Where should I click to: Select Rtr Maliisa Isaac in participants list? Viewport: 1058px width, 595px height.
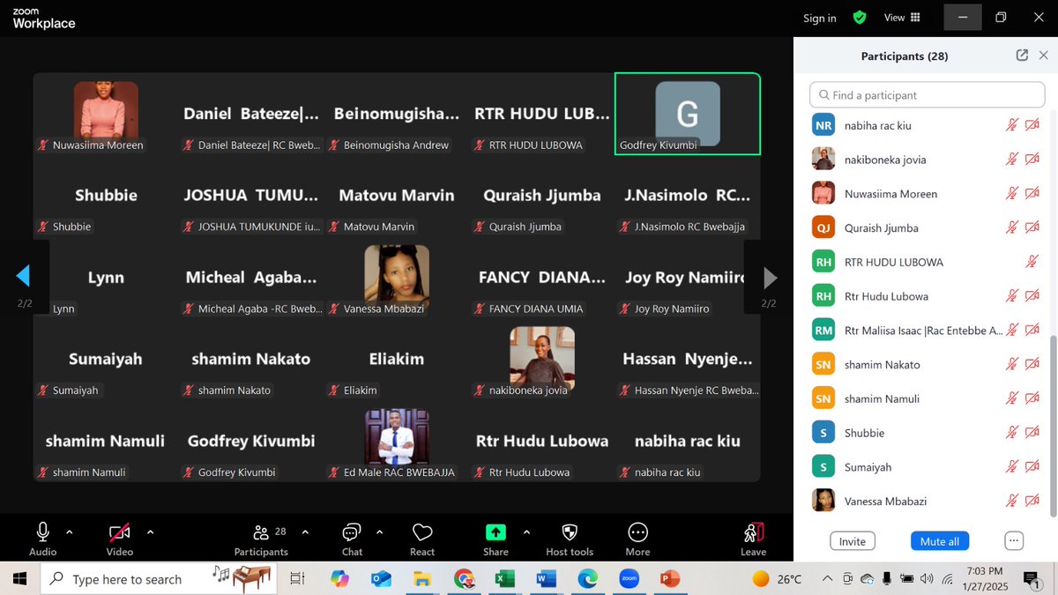pyautogui.click(x=926, y=330)
